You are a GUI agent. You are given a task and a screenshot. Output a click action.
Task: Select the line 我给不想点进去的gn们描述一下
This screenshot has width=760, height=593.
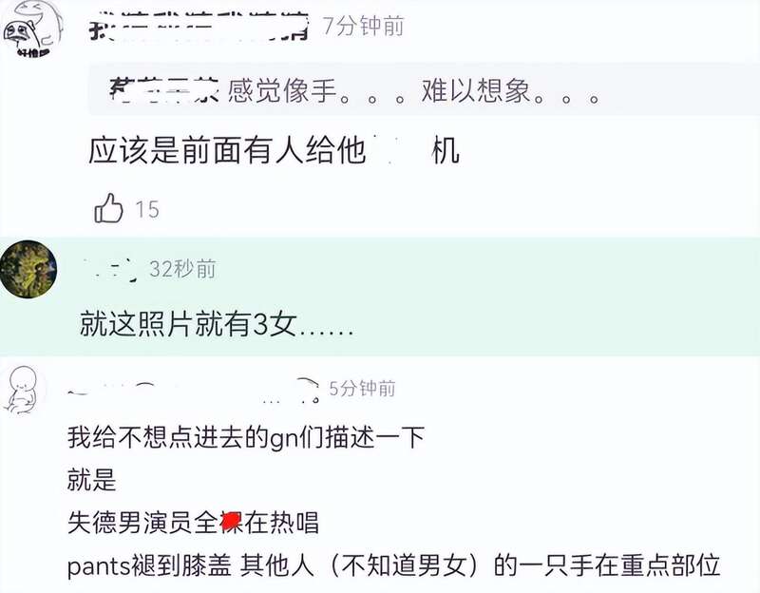click(x=246, y=437)
